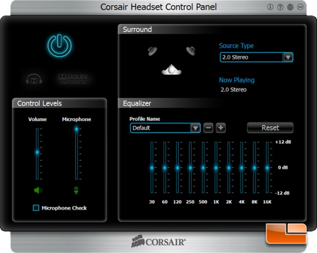Click the 500 Hz equalizer slider
This screenshot has height=253, width=317.
coord(203,168)
